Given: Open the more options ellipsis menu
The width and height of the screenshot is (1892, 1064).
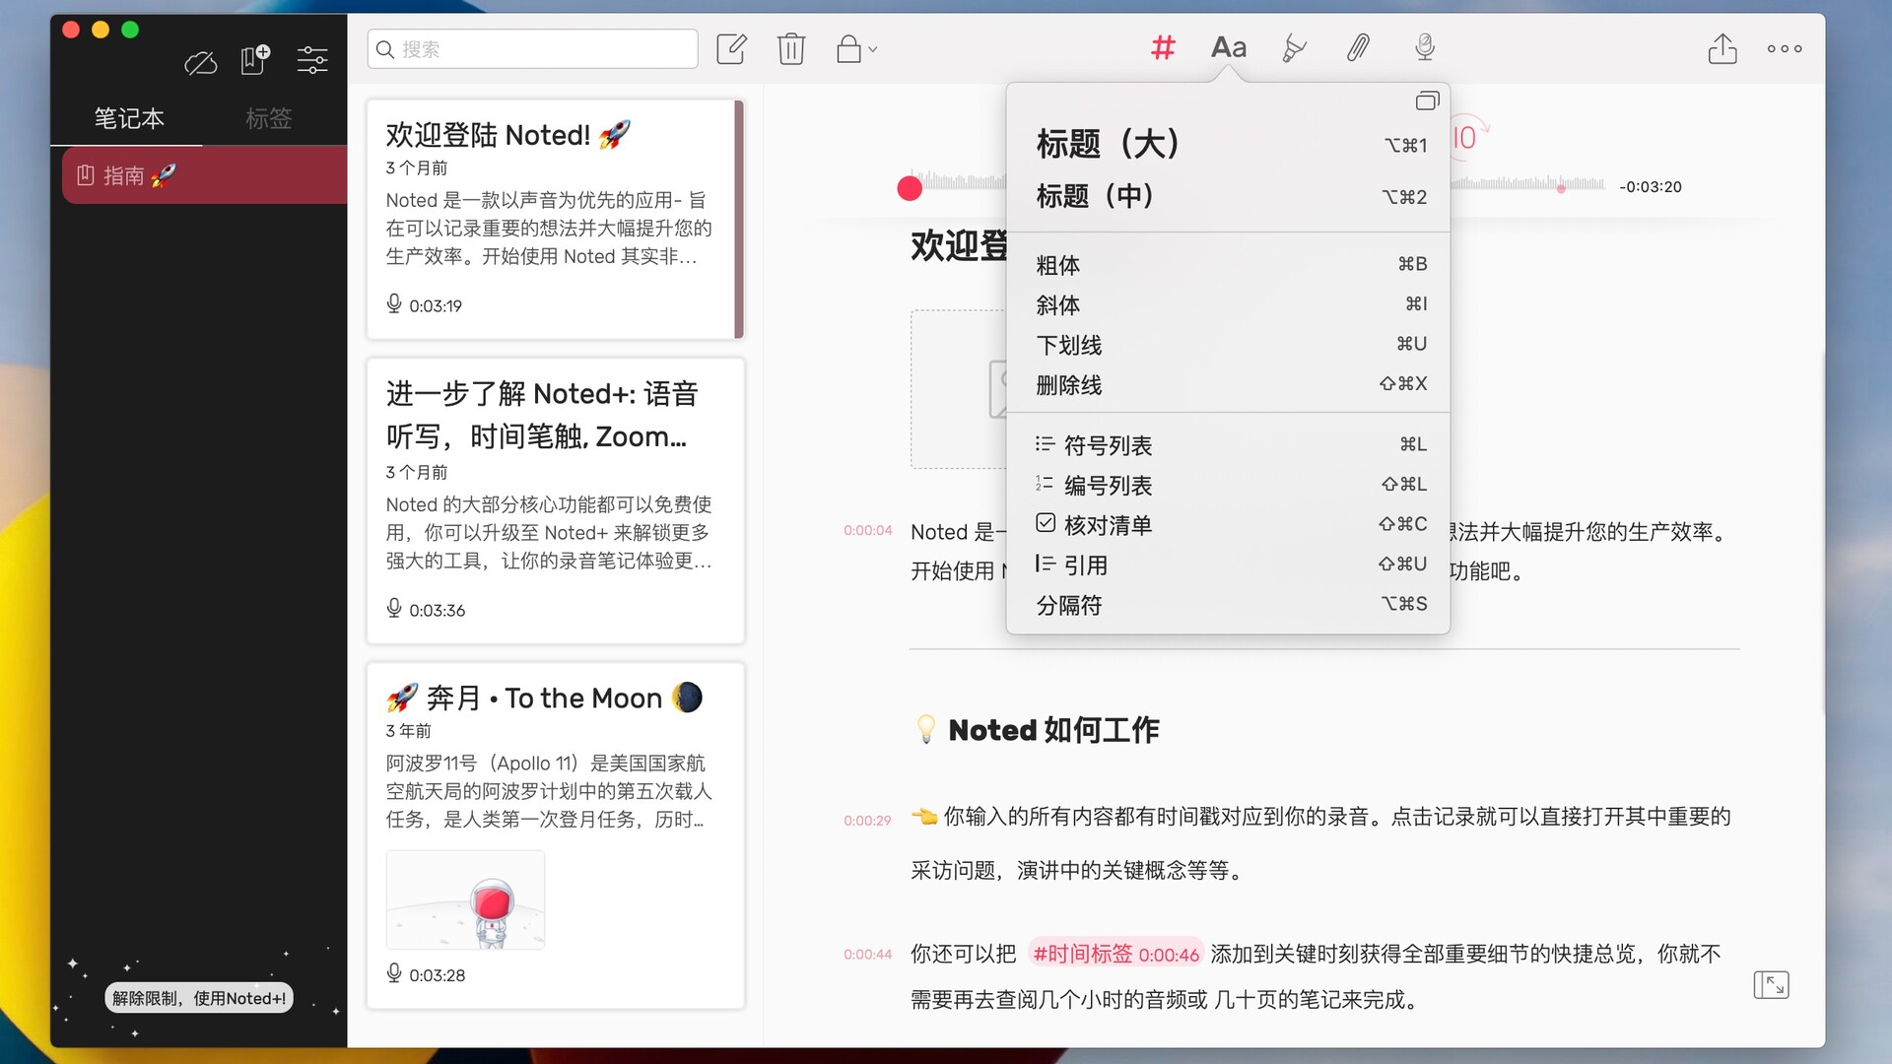Looking at the screenshot, I should pyautogui.click(x=1785, y=48).
